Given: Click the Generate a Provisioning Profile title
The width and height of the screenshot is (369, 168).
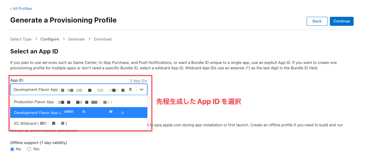Looking at the screenshot, I should (63, 20).
